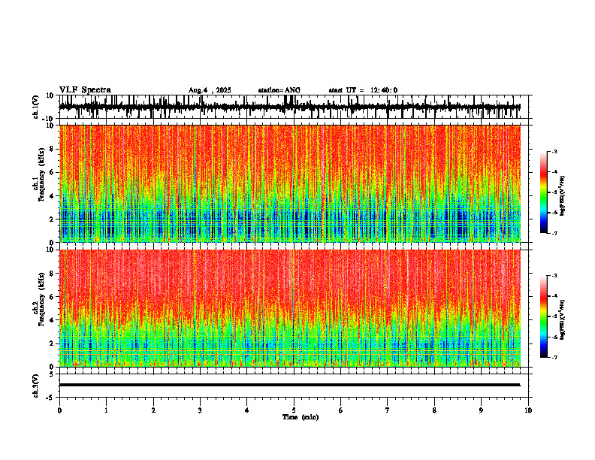Click the "-3" label atop ch.1 color bar
595x460 pixels.
click(x=554, y=151)
